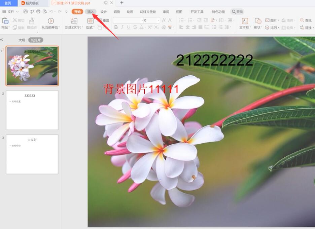Open the Arrange (排列) dropdown

pos(272,28)
